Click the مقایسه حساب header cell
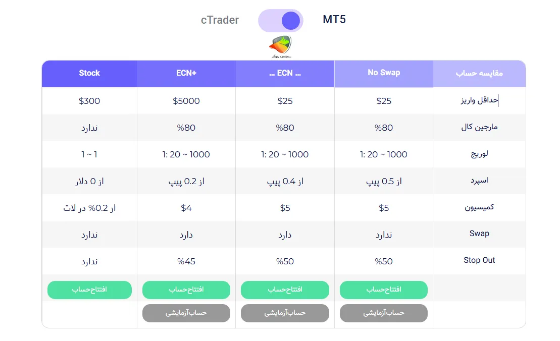The image size is (560, 341). (479, 73)
